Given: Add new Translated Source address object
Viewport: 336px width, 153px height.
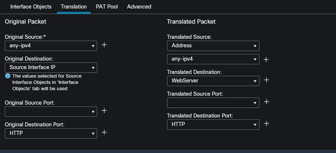Looking at the screenshot, I should click(266, 59).
